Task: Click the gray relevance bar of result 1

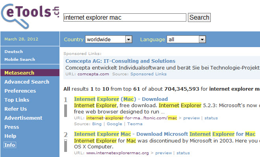Action: click(x=66, y=111)
